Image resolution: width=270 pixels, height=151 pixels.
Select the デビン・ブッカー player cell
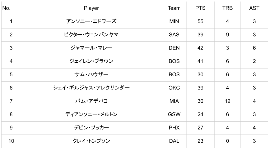pyautogui.click(x=91, y=128)
